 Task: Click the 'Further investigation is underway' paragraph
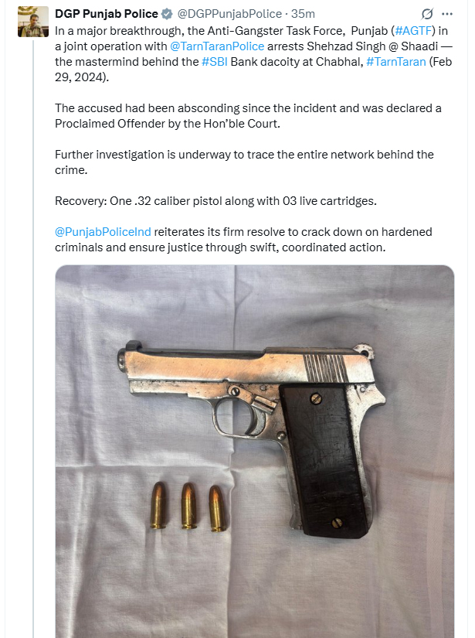click(x=244, y=155)
